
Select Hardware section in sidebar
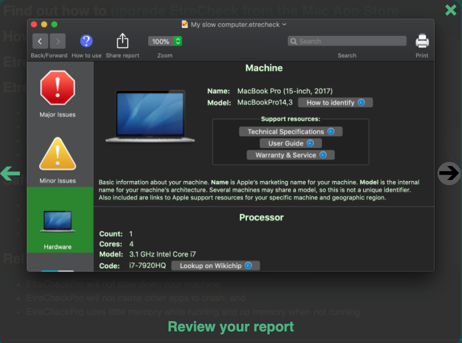pyautogui.click(x=60, y=220)
